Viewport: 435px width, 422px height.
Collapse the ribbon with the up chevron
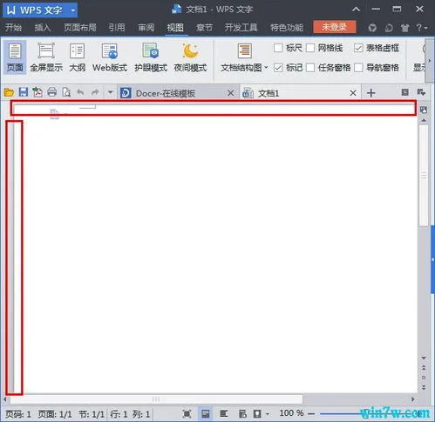click(357, 10)
